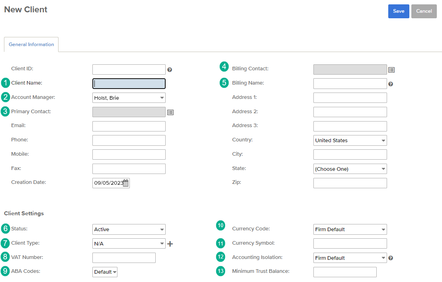Click the Account Manager label
This screenshot has height=282, width=442.
click(x=33, y=97)
